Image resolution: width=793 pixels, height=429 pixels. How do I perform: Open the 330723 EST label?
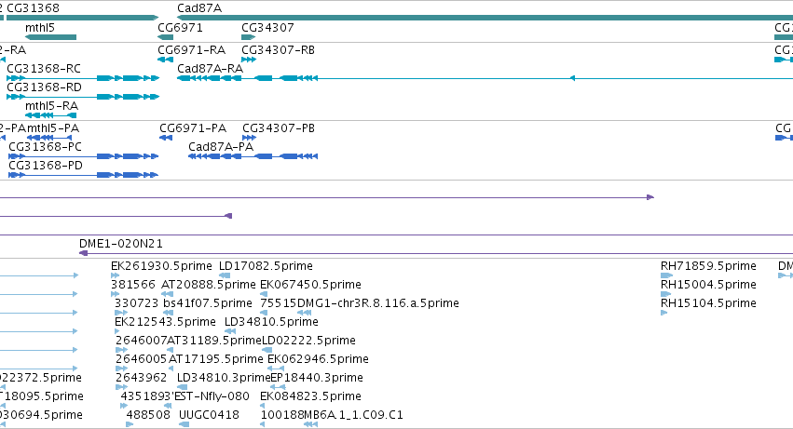135,303
